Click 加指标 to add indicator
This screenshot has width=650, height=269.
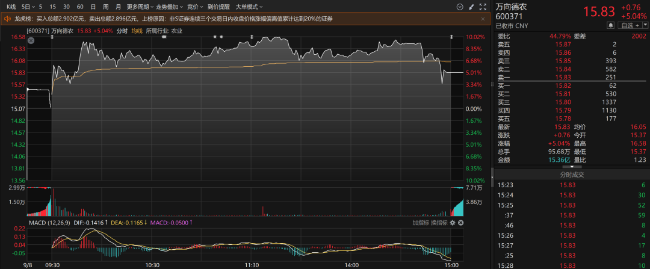(x=421, y=223)
